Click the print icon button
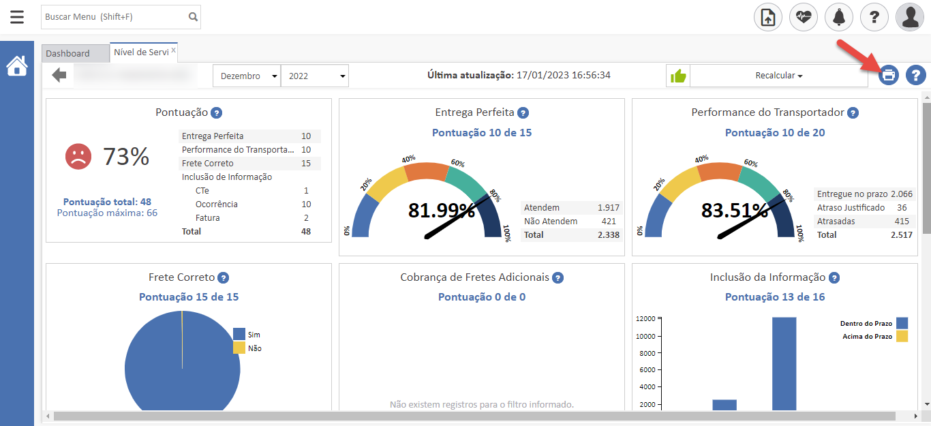 point(888,75)
